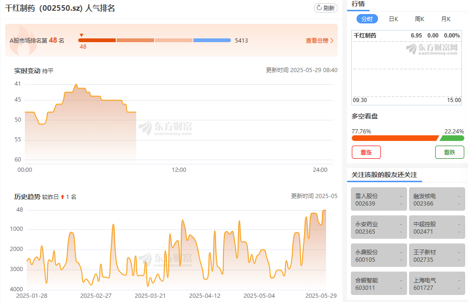Click the total count 5413 text
This screenshot has width=468, height=302.
[x=241, y=41]
